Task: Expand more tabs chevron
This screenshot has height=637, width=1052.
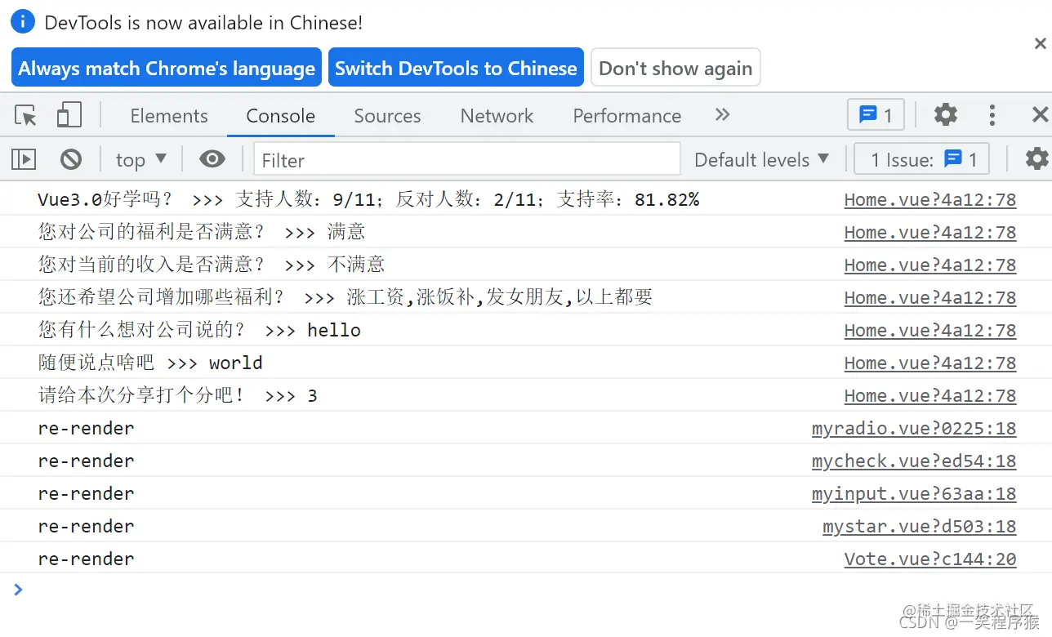Action: coord(722,115)
